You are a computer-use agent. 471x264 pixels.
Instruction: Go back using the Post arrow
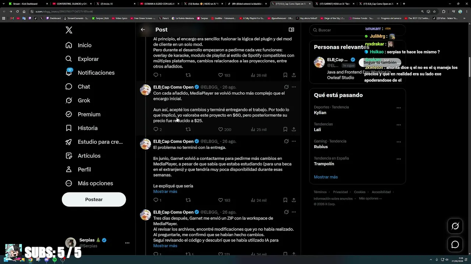coord(143,30)
